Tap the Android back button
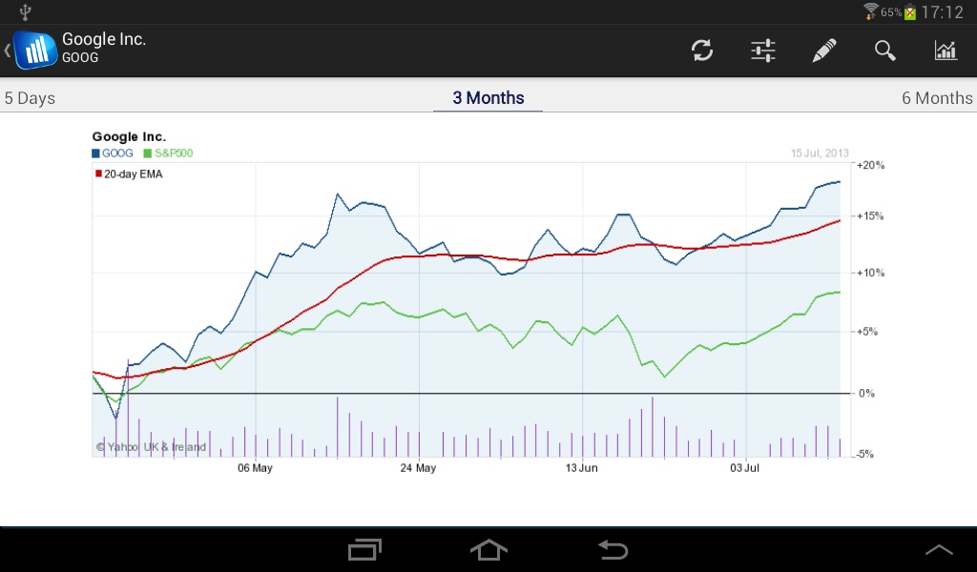977x572 pixels. click(613, 549)
